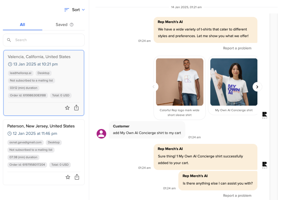This screenshot has width=282, height=200.
Task: Click the magnifier icon in search box
Action: coord(9,40)
